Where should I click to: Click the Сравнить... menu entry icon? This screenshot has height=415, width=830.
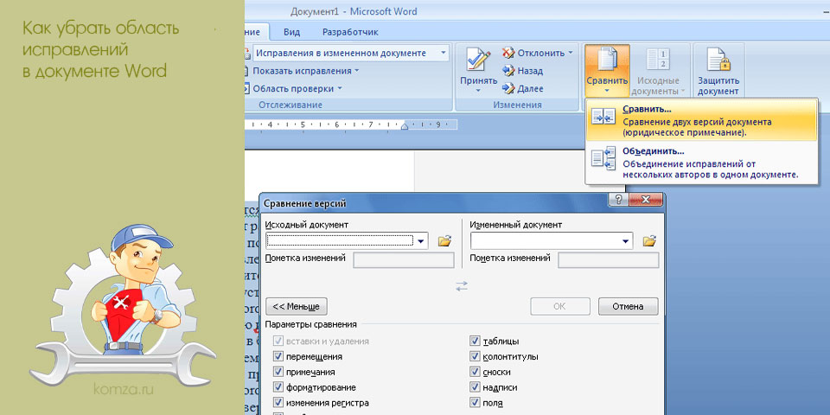(603, 117)
